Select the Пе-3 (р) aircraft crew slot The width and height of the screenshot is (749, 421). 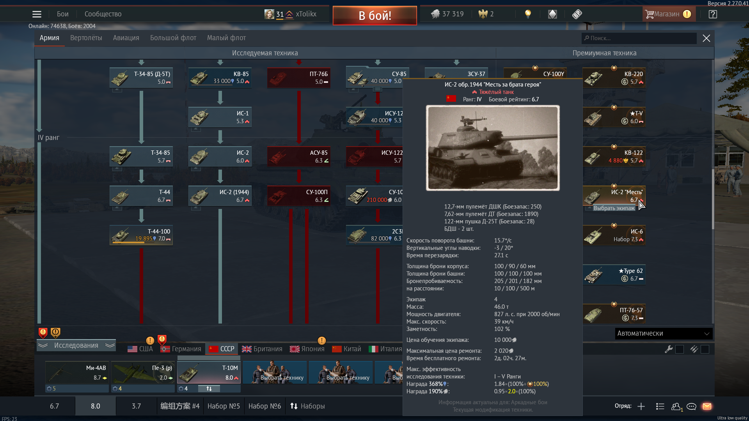coord(143,372)
